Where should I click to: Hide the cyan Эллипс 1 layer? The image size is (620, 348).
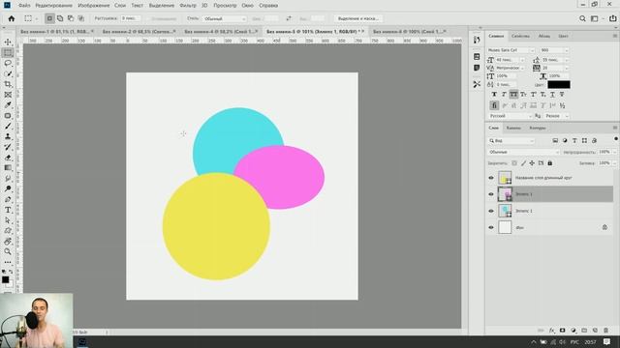coord(491,211)
